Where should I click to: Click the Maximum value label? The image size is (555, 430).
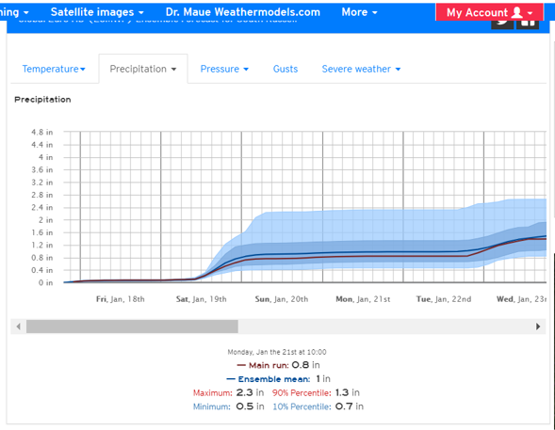213,393
